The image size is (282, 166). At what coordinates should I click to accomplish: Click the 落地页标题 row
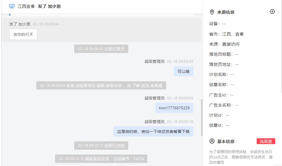(224, 54)
